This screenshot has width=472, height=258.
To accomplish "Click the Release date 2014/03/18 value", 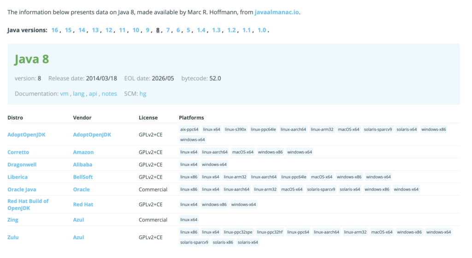I will click(101, 78).
